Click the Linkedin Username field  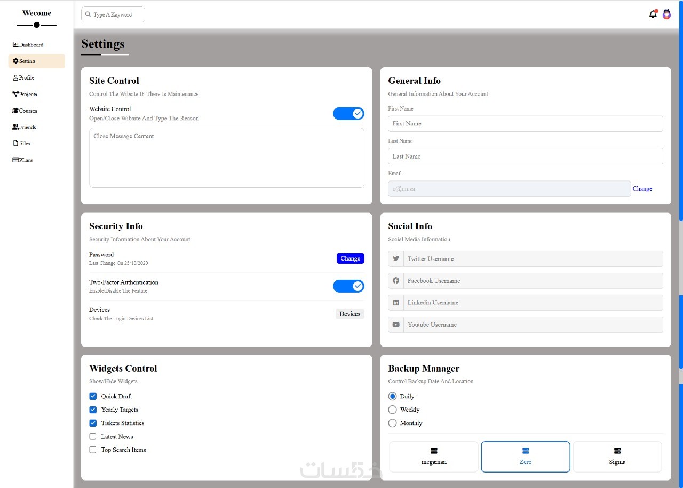pyautogui.click(x=533, y=303)
